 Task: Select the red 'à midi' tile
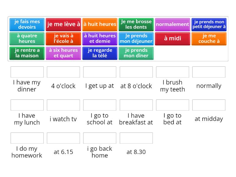173,39
